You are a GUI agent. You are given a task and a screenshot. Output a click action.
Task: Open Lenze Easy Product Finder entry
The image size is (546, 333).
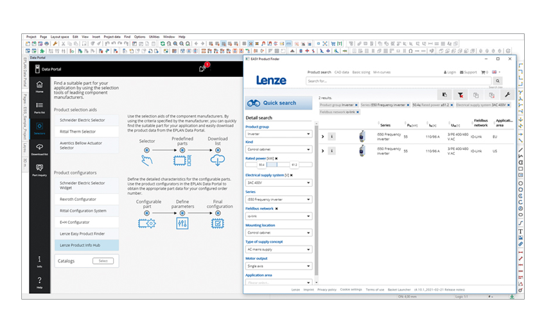87,234
